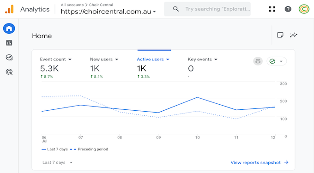This screenshot has height=173, width=314.
Task: Expand the Event count metric dropdown
Action: pyautogui.click(x=56, y=60)
